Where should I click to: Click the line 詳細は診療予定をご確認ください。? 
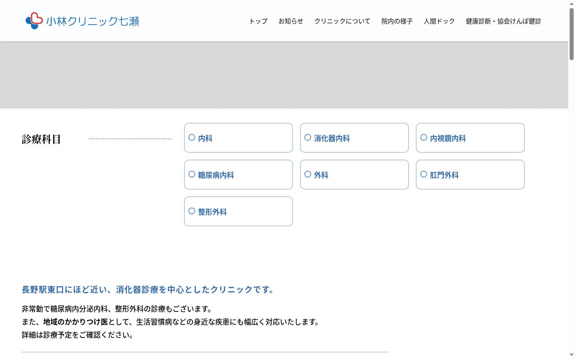[77, 335]
